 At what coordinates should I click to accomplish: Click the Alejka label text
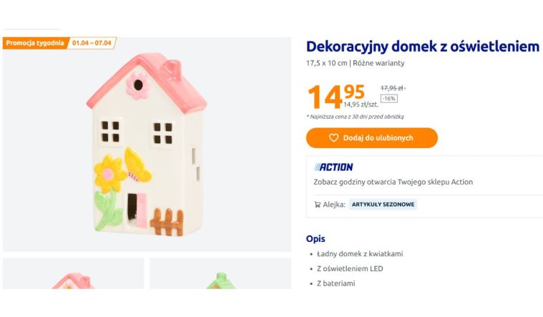pyautogui.click(x=334, y=205)
